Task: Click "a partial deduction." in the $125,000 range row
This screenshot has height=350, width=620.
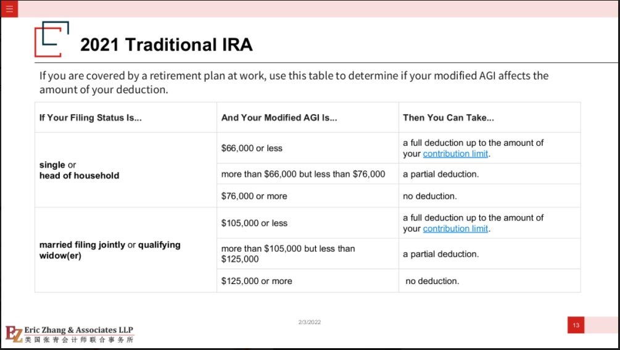Action: pos(440,254)
